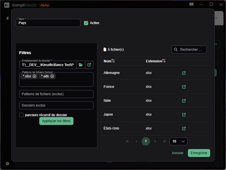The width and height of the screenshot is (226, 170).
Task: Open France file external link icon
Action: (184, 87)
